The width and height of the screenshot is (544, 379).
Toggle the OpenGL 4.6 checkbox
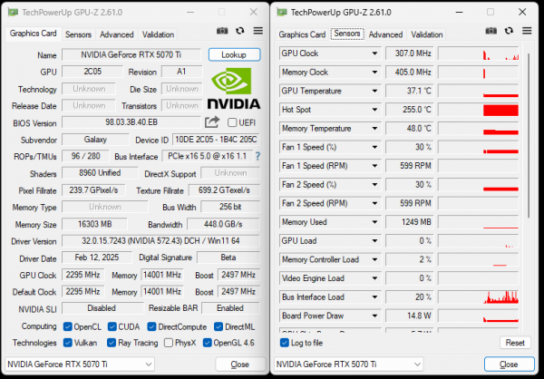[207, 343]
